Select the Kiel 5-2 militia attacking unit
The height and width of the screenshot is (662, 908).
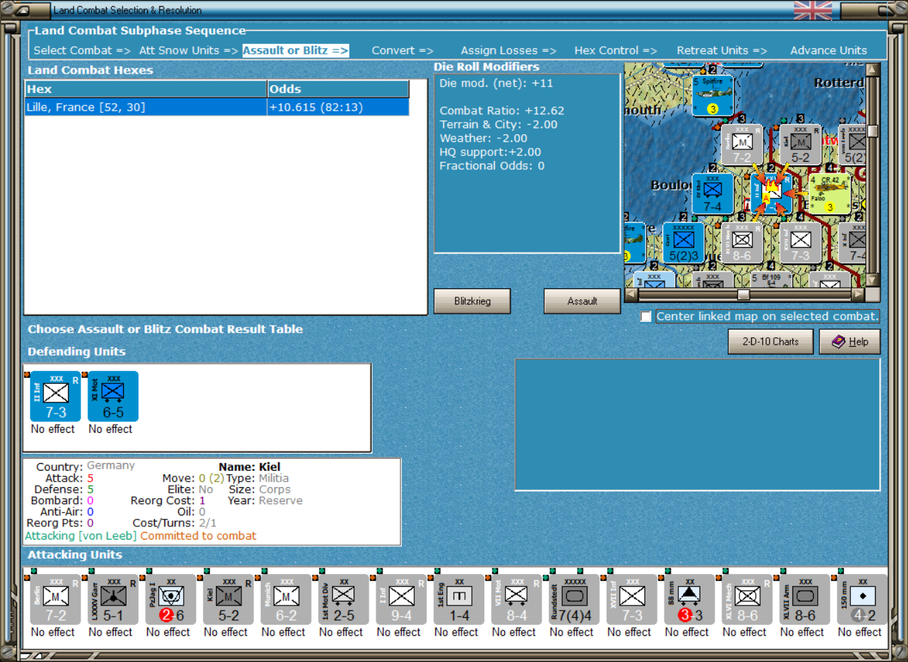click(228, 599)
